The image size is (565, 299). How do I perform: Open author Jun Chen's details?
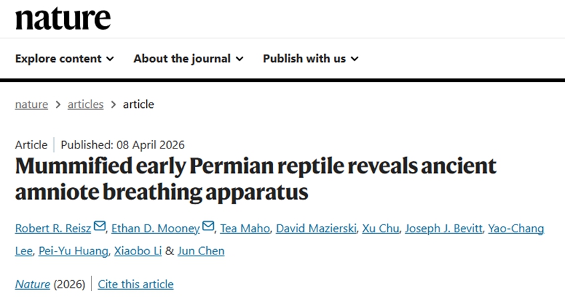pyautogui.click(x=202, y=250)
